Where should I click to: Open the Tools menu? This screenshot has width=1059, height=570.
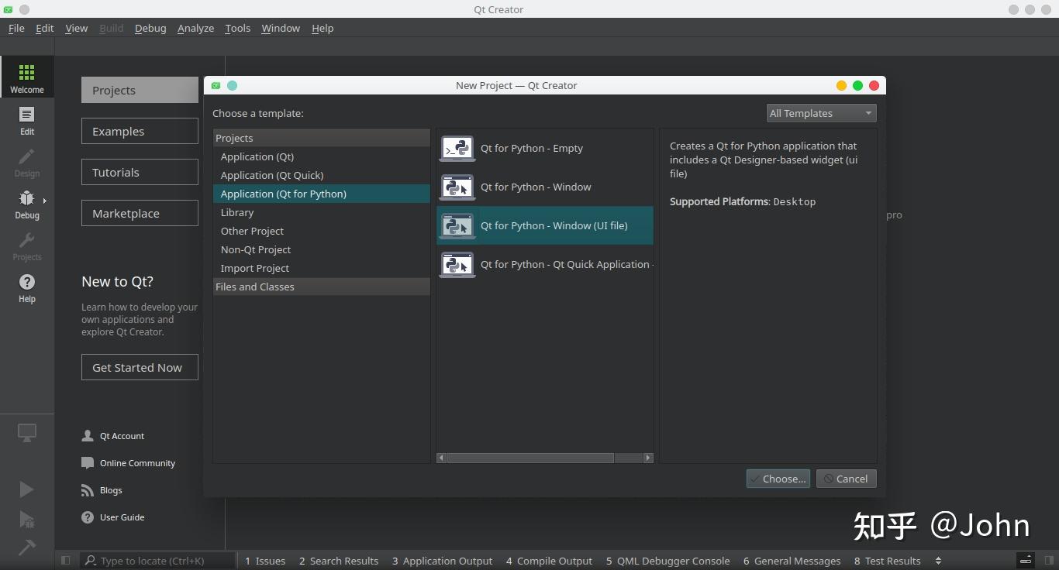tap(238, 28)
